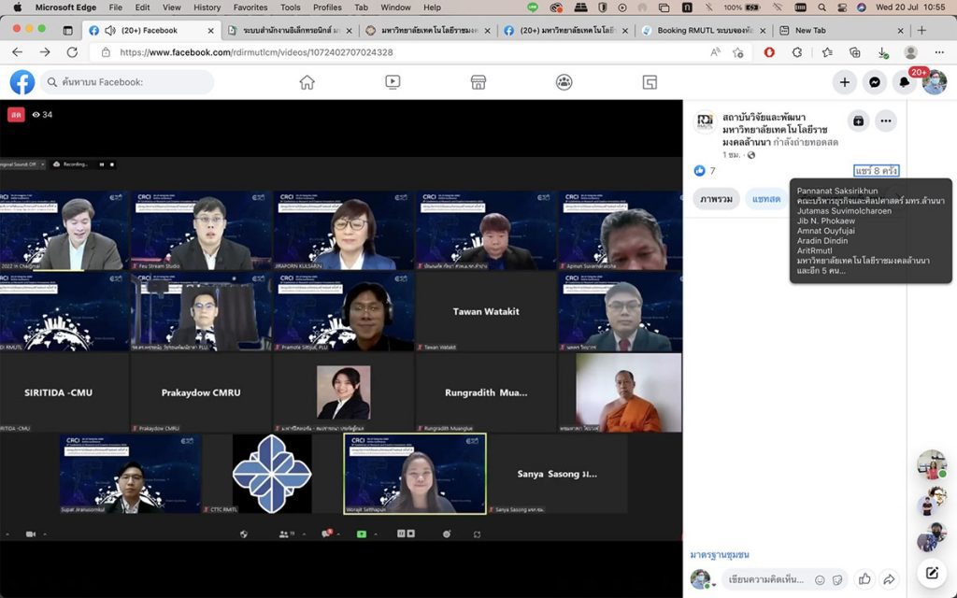Open the Marketplace storefront icon
Image resolution: width=957 pixels, height=598 pixels.
478,82
